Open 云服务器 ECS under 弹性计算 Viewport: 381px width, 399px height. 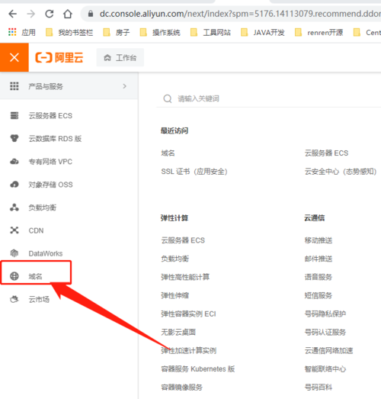(x=183, y=240)
